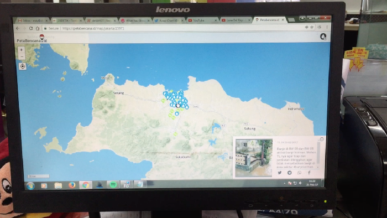Click the flood photo thumbnail

254,158
